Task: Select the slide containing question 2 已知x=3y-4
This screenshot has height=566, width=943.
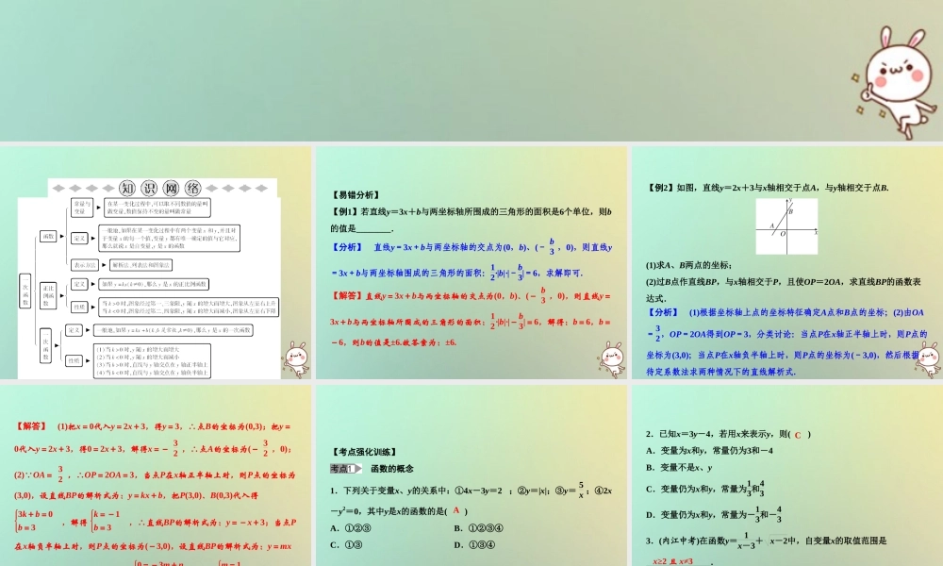Action: pos(787,475)
